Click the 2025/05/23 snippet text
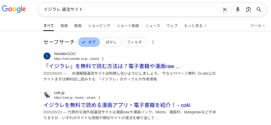Image resolution: width=271 pixels, height=125 pixels. coord(130,115)
